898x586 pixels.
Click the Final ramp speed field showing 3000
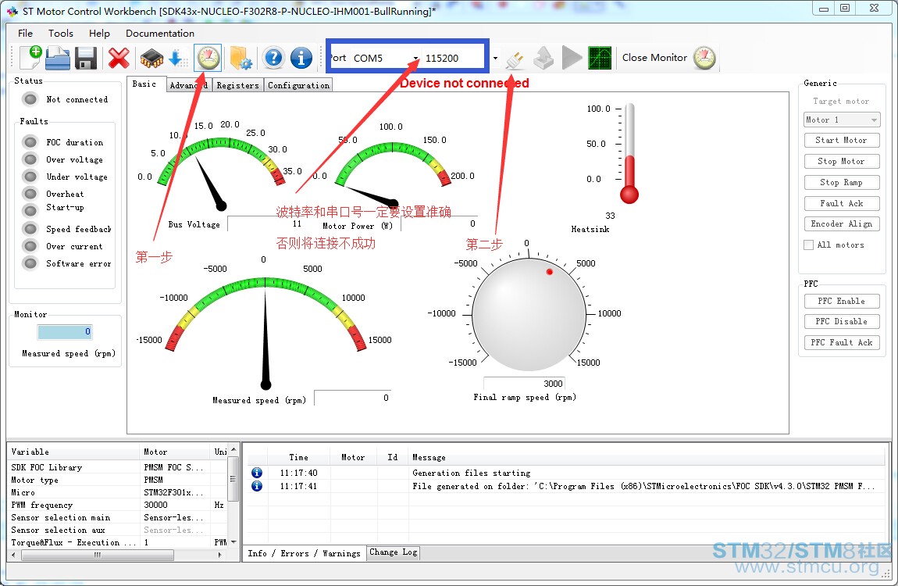(525, 383)
